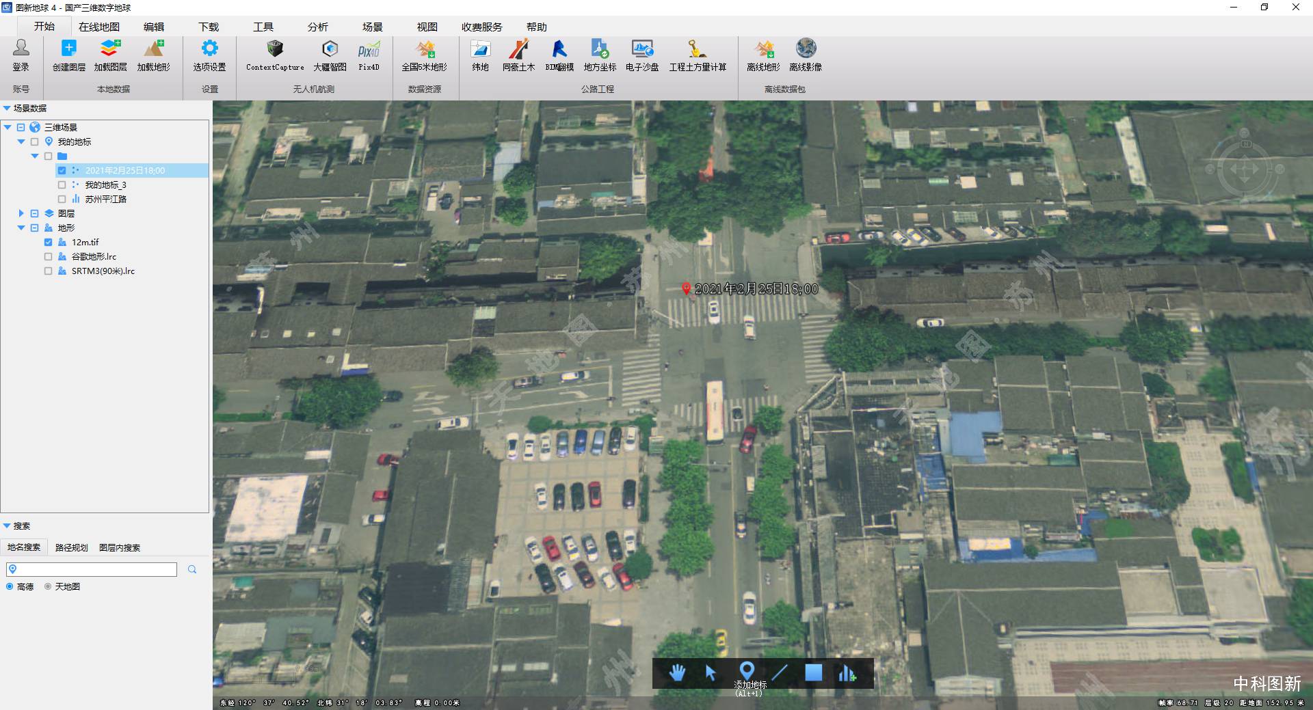This screenshot has width=1313, height=710.
Task: Collapse the 搜索 panel
Action: coord(7,525)
